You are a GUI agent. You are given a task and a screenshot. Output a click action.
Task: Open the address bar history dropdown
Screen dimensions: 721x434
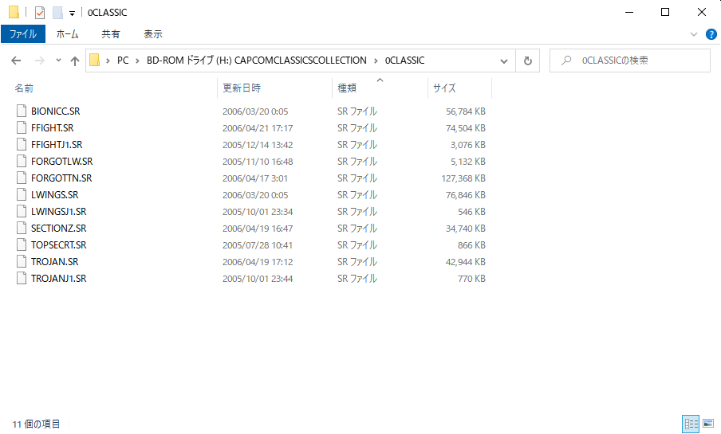[504, 61]
